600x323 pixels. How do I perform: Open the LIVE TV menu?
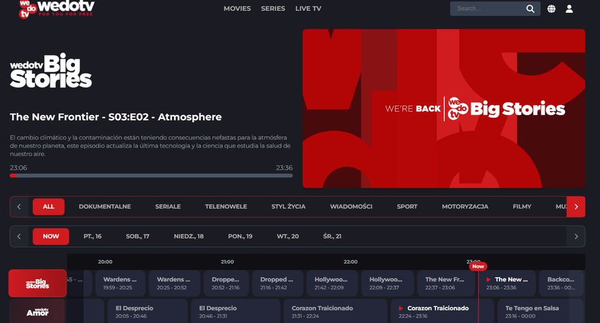point(308,8)
